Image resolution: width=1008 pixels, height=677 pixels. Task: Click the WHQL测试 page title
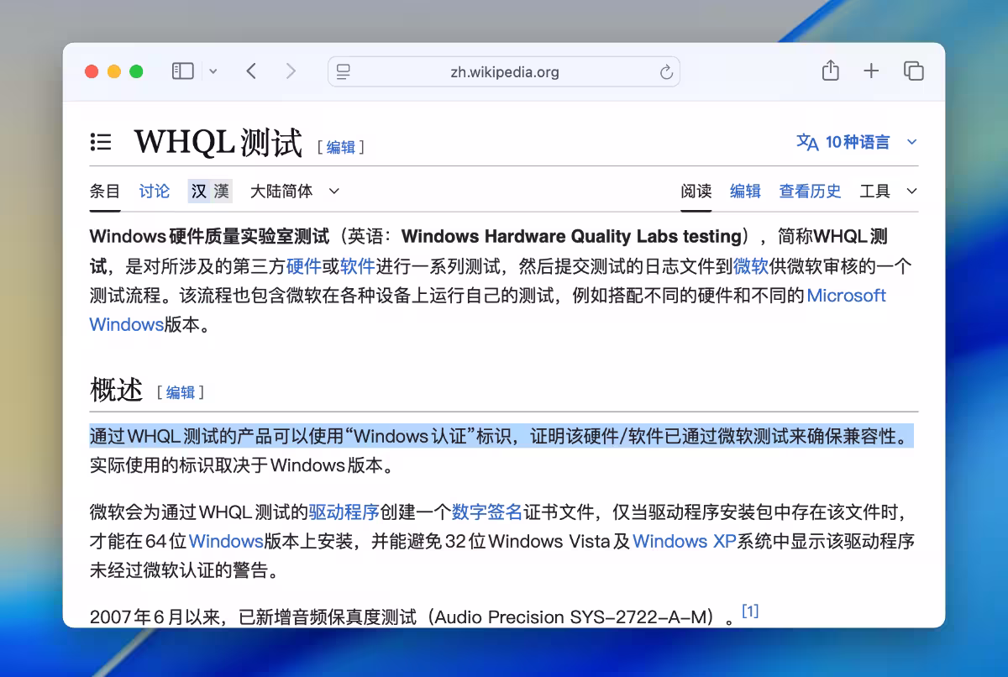click(x=218, y=143)
